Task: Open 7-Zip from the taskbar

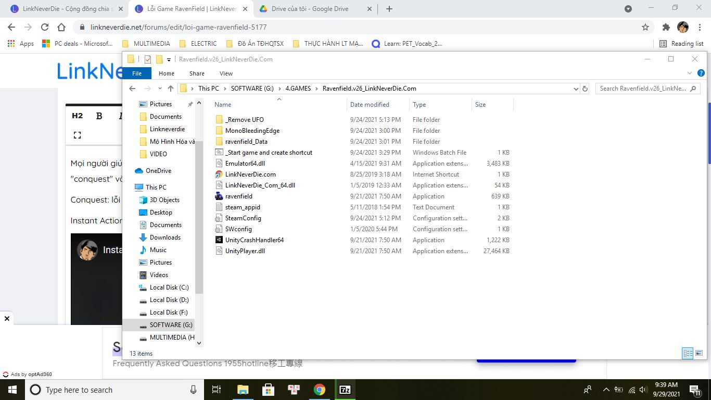Action: [345, 390]
